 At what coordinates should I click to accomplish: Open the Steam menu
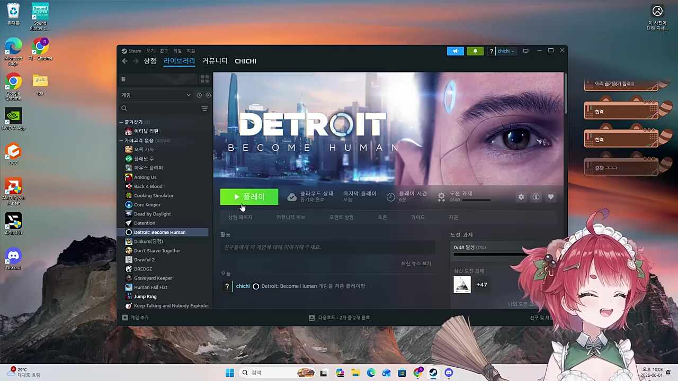coord(132,51)
